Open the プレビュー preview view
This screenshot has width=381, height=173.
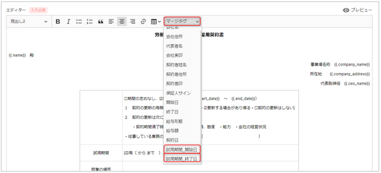[x=357, y=10]
